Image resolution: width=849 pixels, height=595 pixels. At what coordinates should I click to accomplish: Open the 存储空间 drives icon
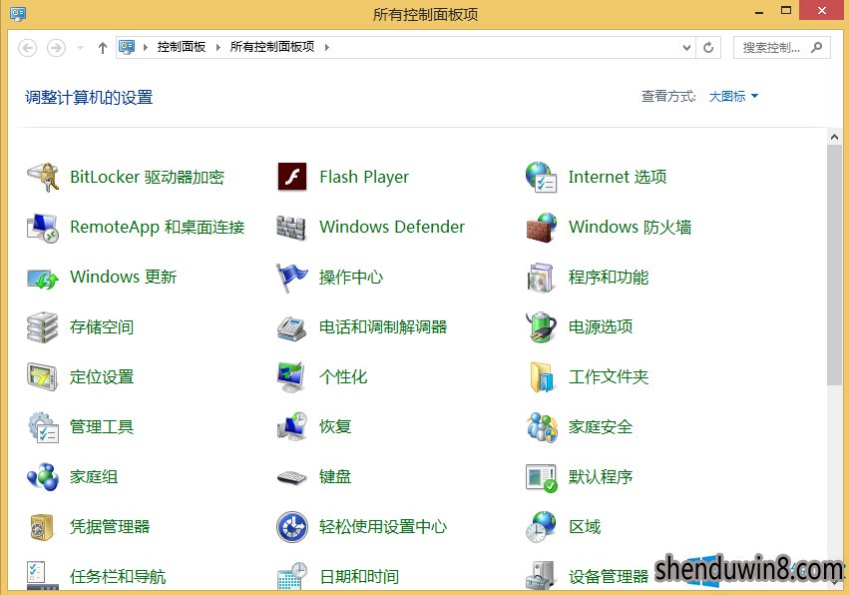pyautogui.click(x=42, y=327)
